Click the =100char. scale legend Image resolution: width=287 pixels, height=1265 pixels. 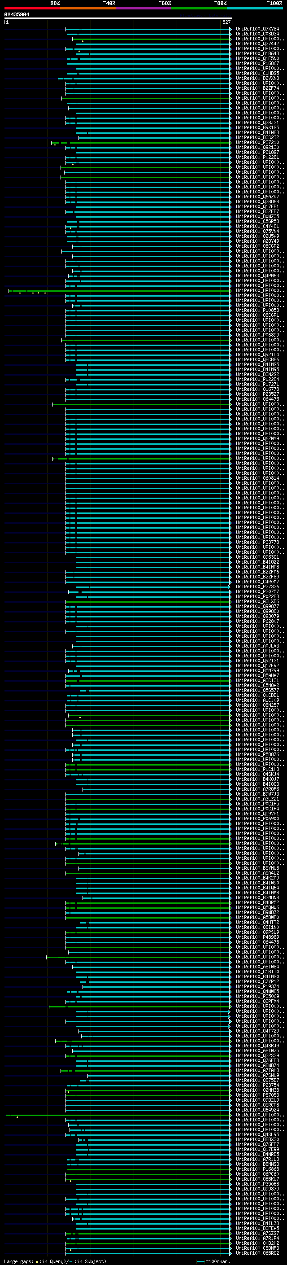point(213,1261)
